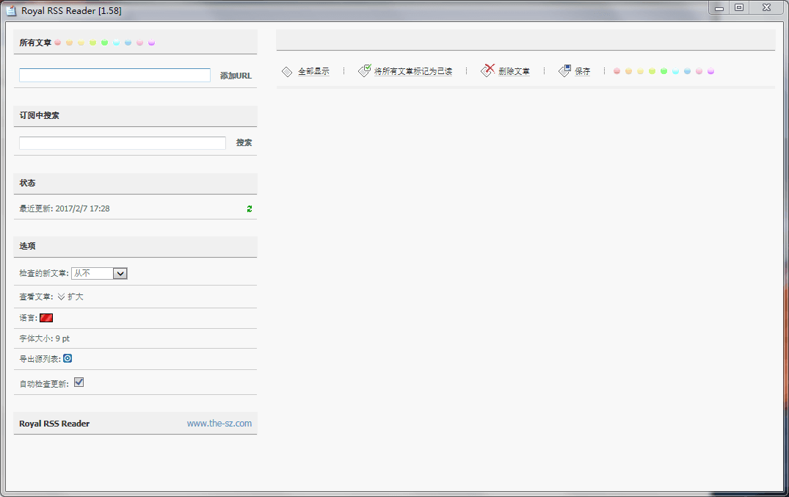Click the 删除文章 delete articles icon

[488, 70]
